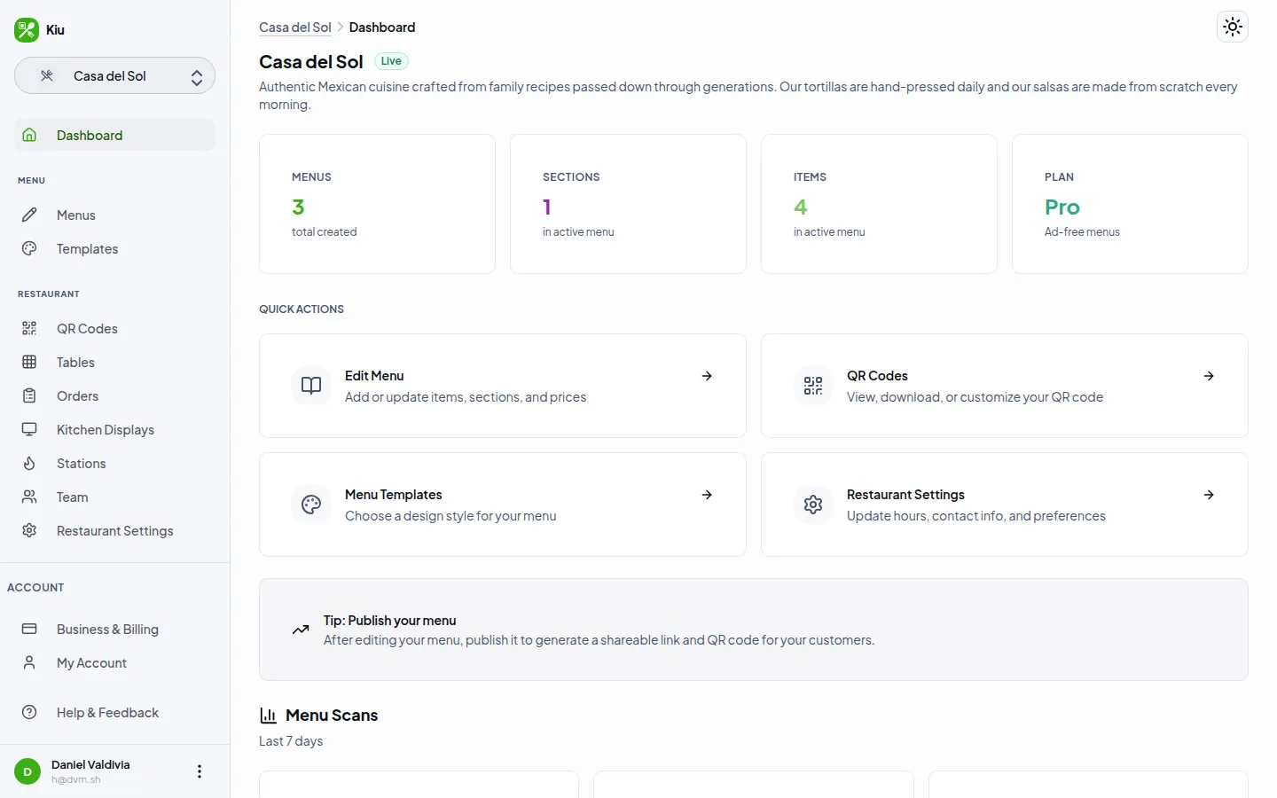Toggle light/dark theme sun icon
1277x798 pixels.
click(1233, 27)
